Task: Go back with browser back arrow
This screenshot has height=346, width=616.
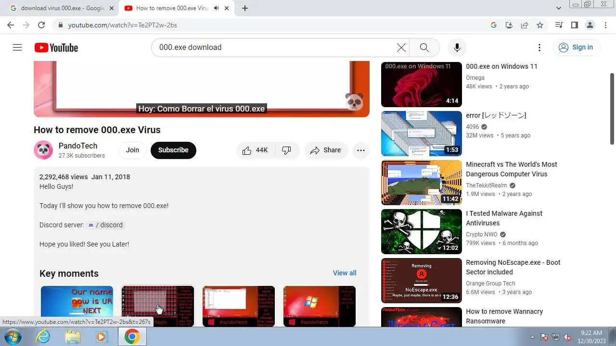Action: coord(11,25)
